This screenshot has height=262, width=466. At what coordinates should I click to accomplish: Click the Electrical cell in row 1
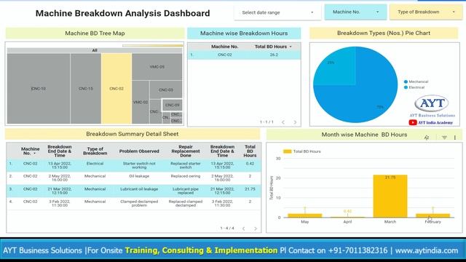95,164
